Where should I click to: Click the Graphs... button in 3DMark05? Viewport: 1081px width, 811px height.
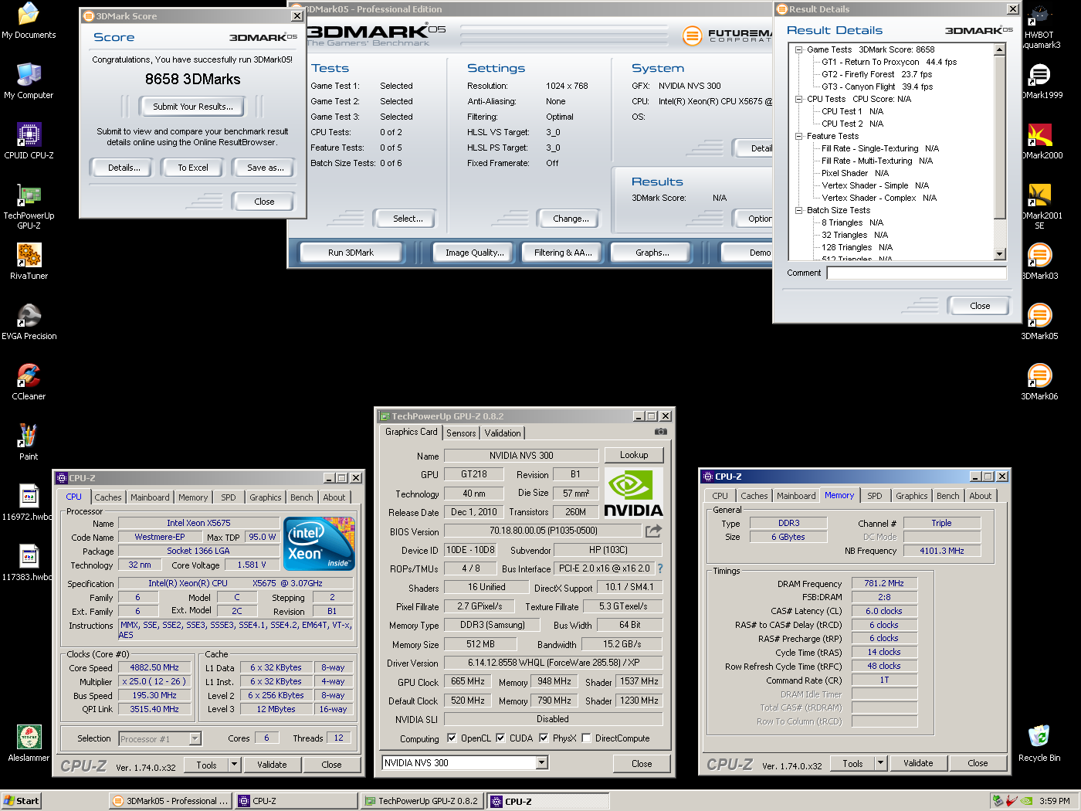652,253
